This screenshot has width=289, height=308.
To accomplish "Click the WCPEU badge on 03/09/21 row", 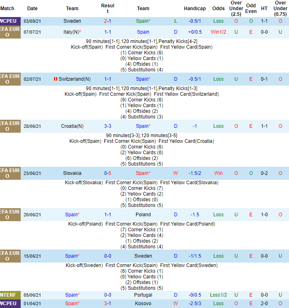I will [10, 21].
